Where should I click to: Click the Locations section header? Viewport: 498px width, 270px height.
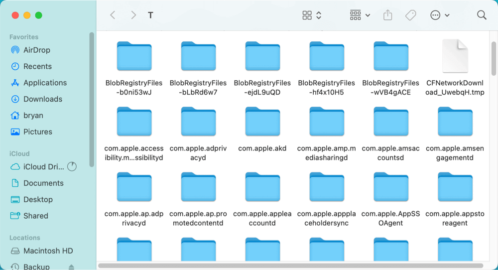tap(25, 238)
